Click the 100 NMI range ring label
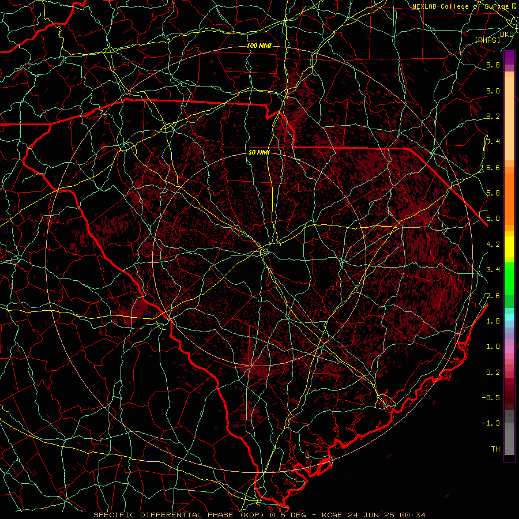 click(259, 46)
